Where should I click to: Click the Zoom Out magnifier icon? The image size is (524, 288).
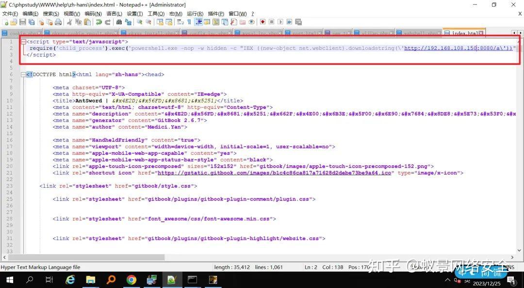[x=148, y=22]
